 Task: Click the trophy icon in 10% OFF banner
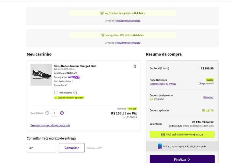point(103,35)
